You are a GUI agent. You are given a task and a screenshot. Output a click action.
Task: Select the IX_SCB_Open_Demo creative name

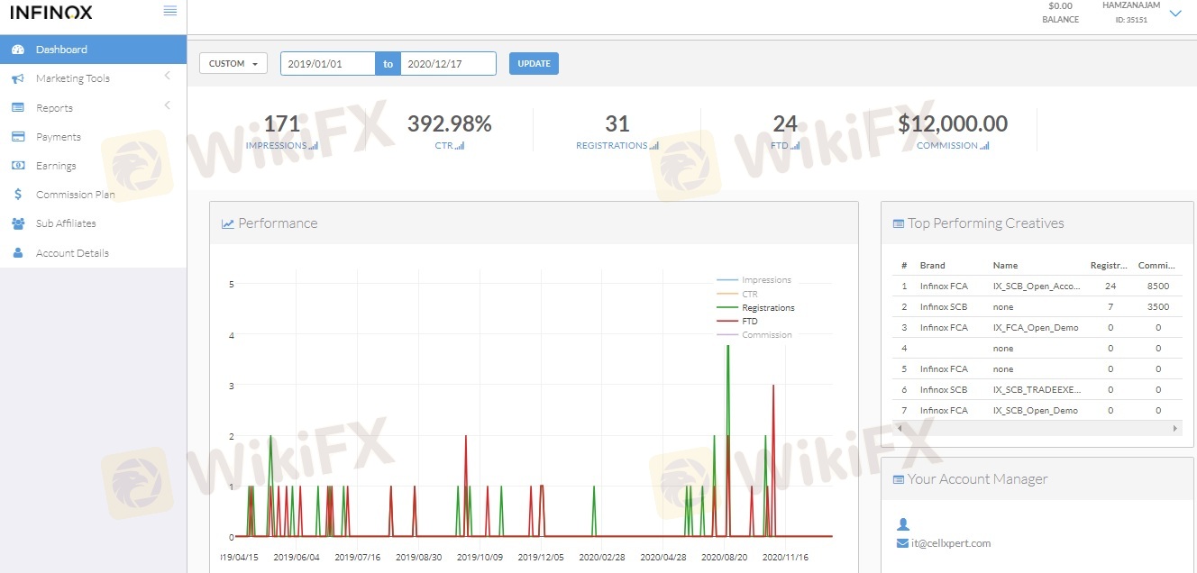(x=1036, y=411)
